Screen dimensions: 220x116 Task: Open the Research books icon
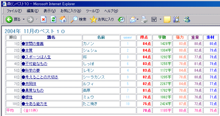click(x=176, y=19)
